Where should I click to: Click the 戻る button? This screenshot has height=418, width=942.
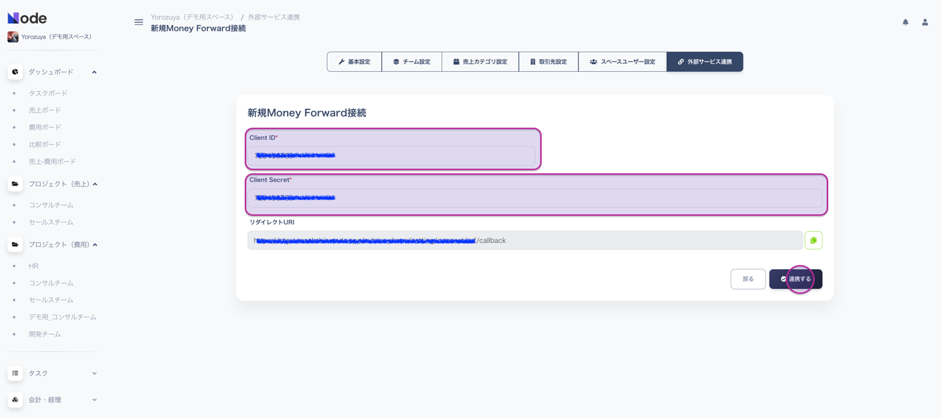[748, 279]
